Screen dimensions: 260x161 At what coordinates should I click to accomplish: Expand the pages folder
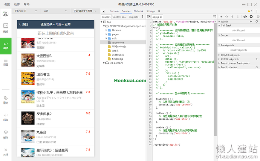107,34
